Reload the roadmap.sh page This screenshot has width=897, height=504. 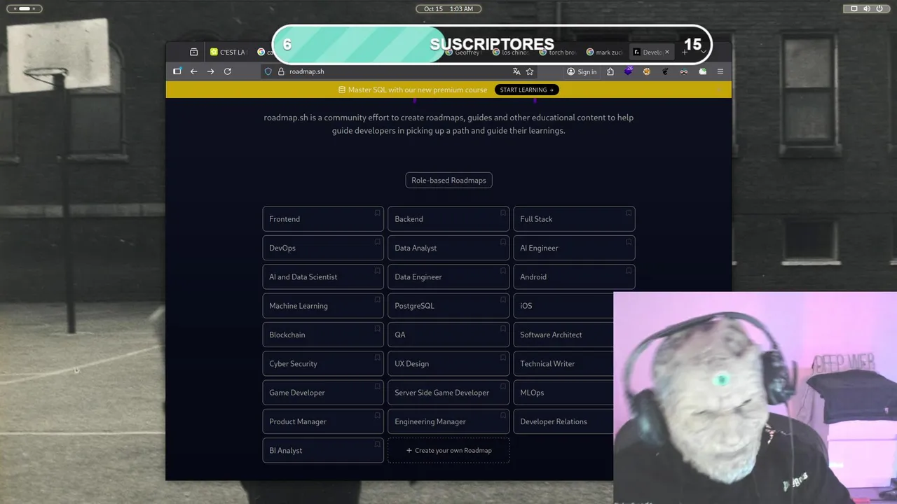pos(228,71)
